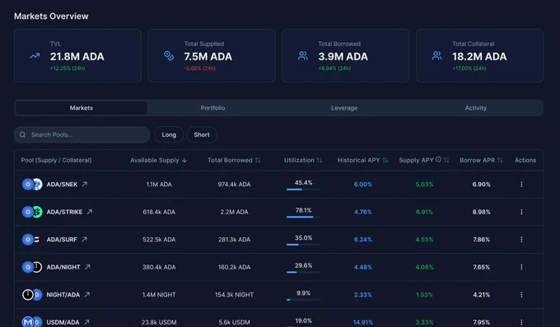Click the 78.1% utilization bar

[303, 217]
